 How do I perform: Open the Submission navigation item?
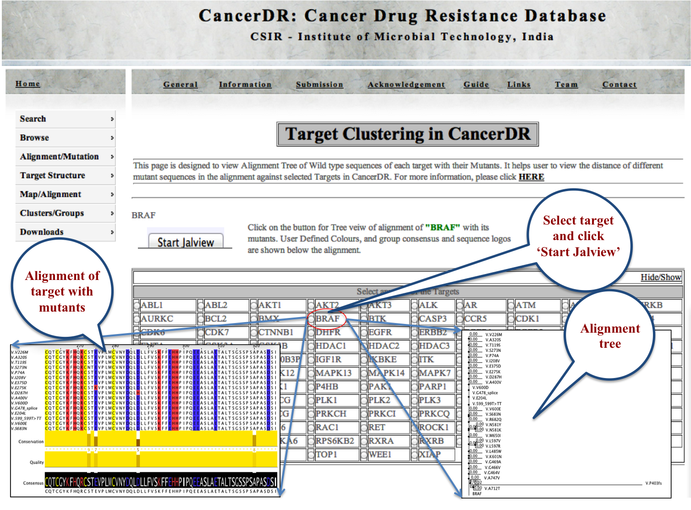click(319, 84)
